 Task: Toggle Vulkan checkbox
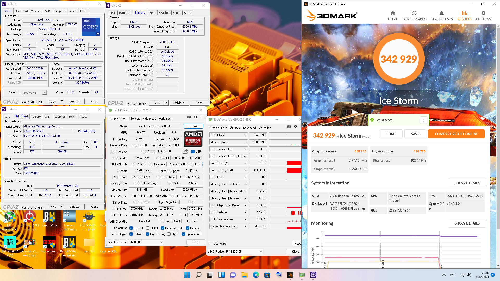pyautogui.click(x=131, y=234)
